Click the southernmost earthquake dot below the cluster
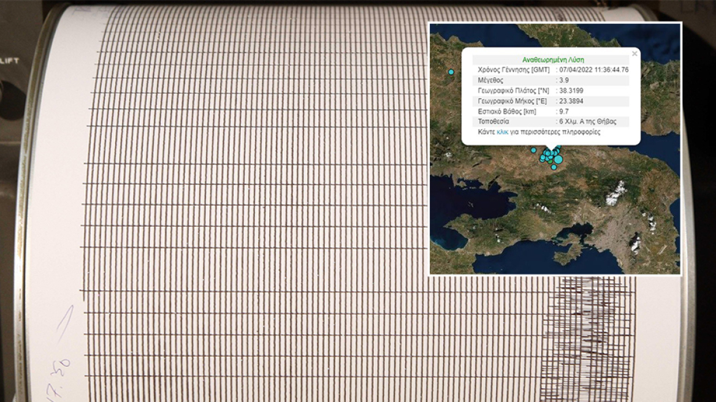The image size is (716, 402). (x=554, y=167)
